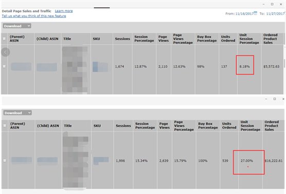This screenshot has width=286, height=194.
Task: Expand the upper Download dropdown
Action: click(x=17, y=26)
